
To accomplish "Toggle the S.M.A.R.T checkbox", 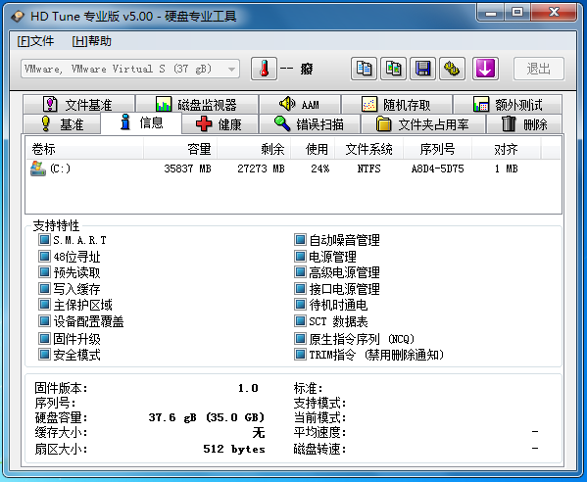I will 44,239.
